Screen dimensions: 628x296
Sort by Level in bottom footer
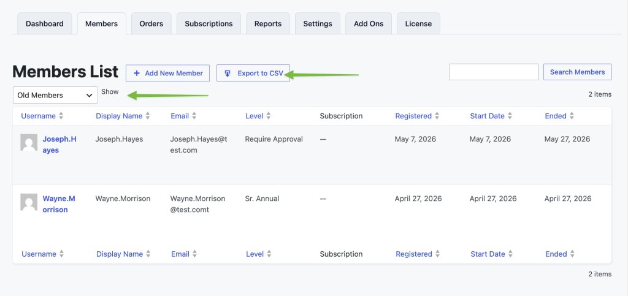[x=255, y=254]
